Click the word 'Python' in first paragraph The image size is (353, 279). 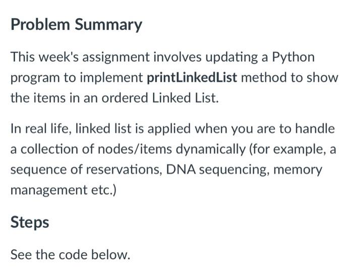pyautogui.click(x=293, y=58)
